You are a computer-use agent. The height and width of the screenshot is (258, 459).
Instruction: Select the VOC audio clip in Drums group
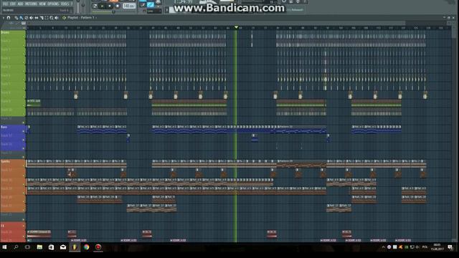click(x=34, y=102)
